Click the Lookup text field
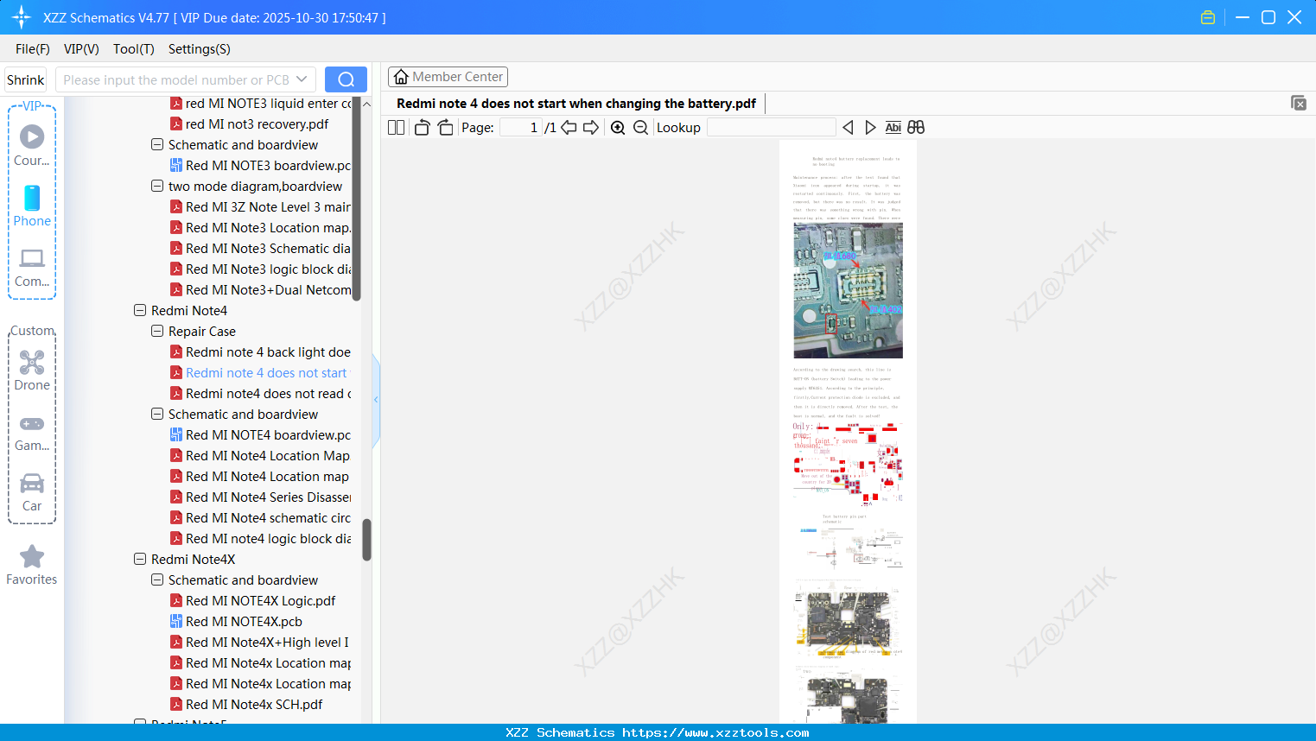This screenshot has height=741, width=1316. click(x=771, y=127)
